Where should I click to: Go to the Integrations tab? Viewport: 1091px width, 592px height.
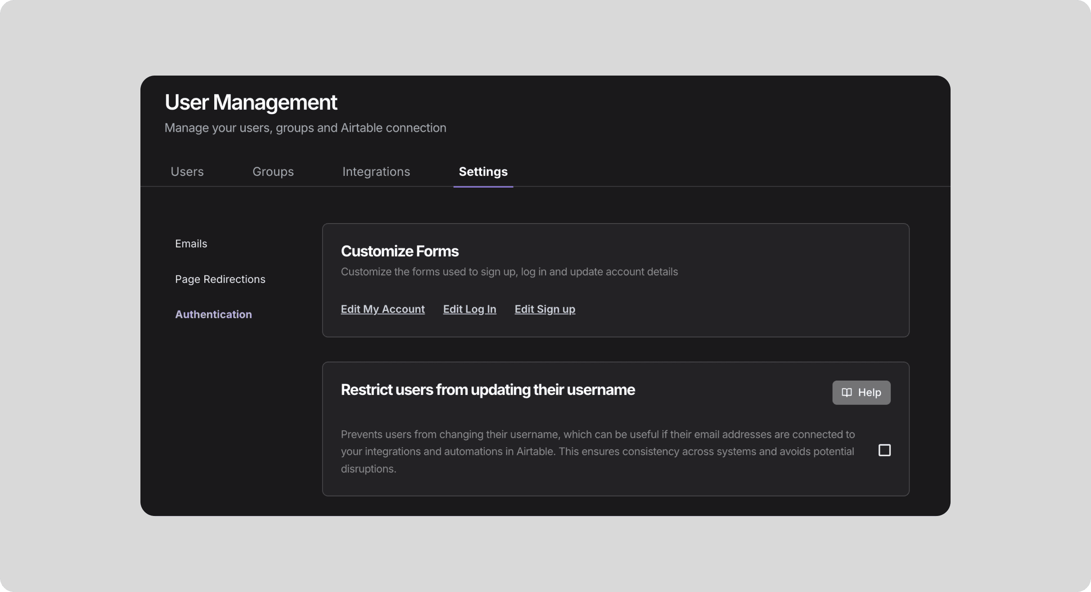click(376, 171)
